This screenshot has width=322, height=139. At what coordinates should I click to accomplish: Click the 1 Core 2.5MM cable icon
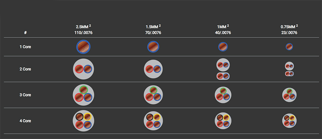tap(83, 47)
